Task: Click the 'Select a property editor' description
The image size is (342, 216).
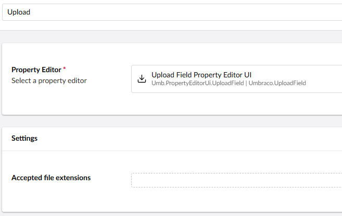Action: click(49, 81)
